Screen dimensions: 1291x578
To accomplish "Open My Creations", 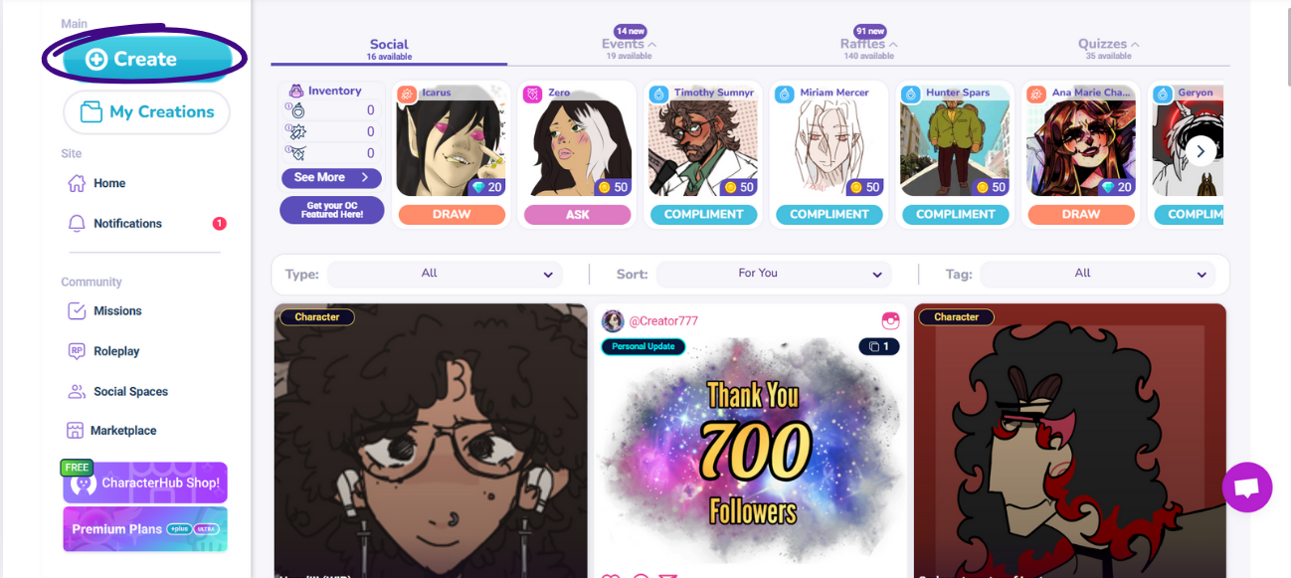I will click(x=146, y=112).
